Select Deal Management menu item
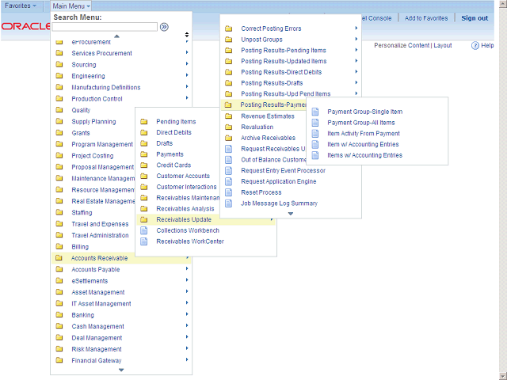 (97, 338)
